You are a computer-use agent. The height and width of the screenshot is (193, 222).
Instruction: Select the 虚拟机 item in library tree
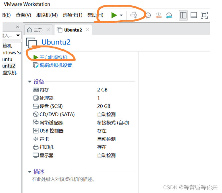pyautogui.click(x=9, y=73)
